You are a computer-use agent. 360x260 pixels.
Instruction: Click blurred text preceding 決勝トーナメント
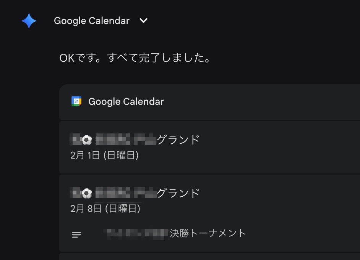137,233
